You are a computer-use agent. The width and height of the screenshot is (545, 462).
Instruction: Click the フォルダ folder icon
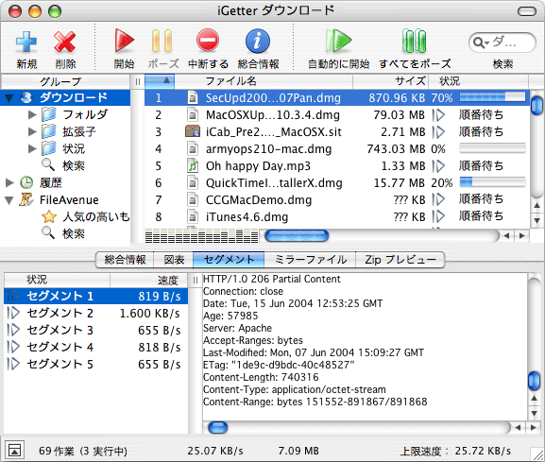tap(49, 114)
